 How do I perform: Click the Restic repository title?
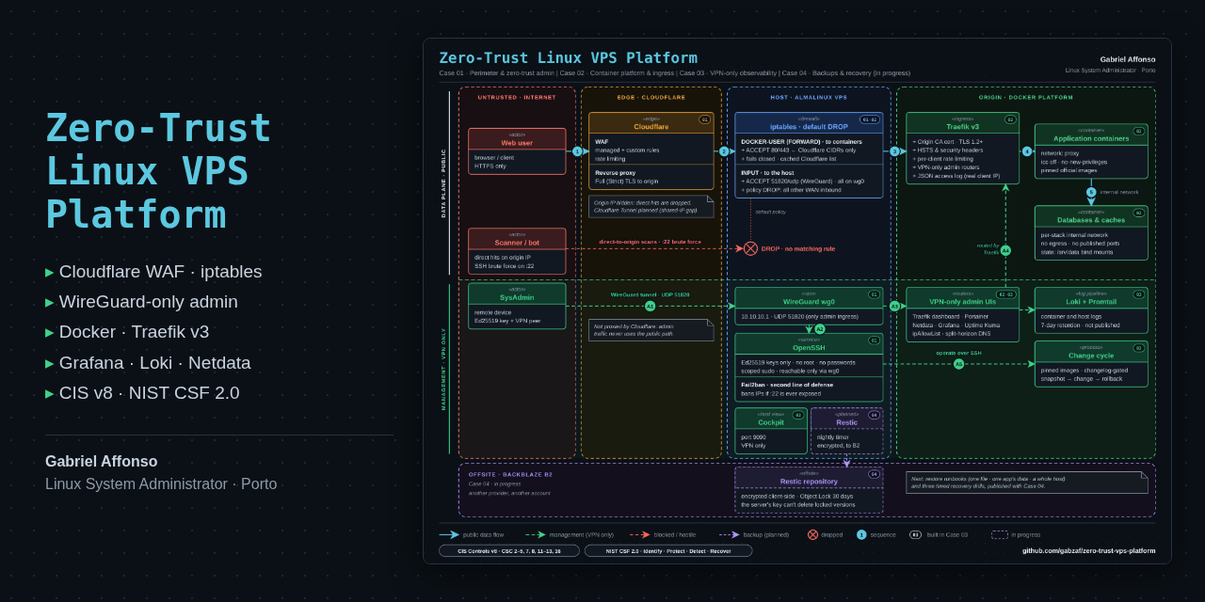coord(809,482)
